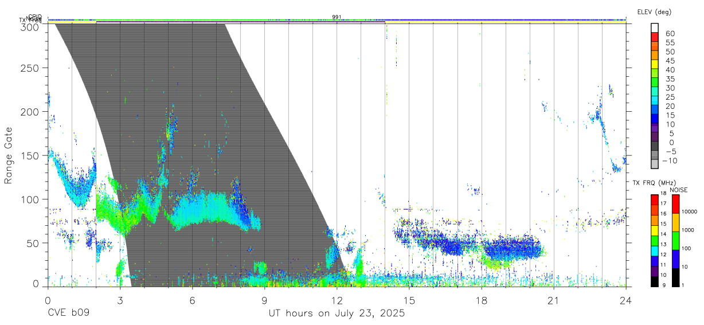
Task: Click the '45' label on the ELEV colorbar
Action: pyautogui.click(x=670, y=61)
